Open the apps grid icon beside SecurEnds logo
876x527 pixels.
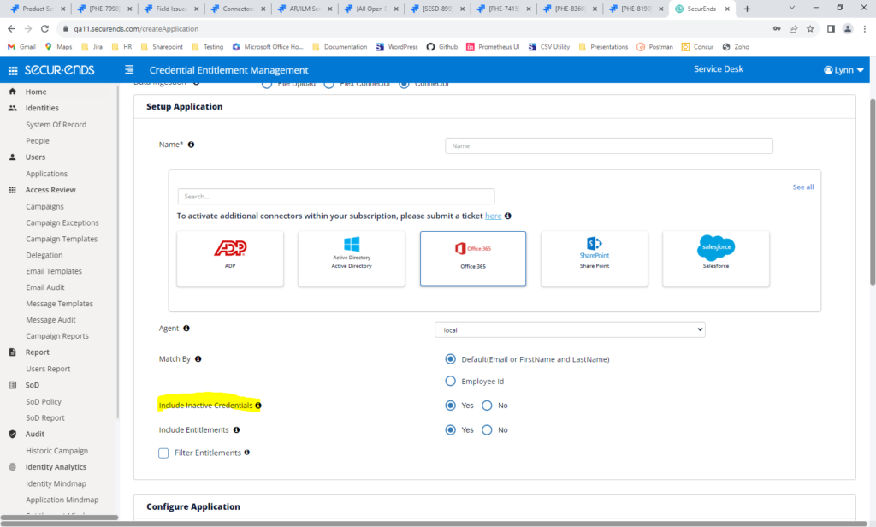pos(13,70)
